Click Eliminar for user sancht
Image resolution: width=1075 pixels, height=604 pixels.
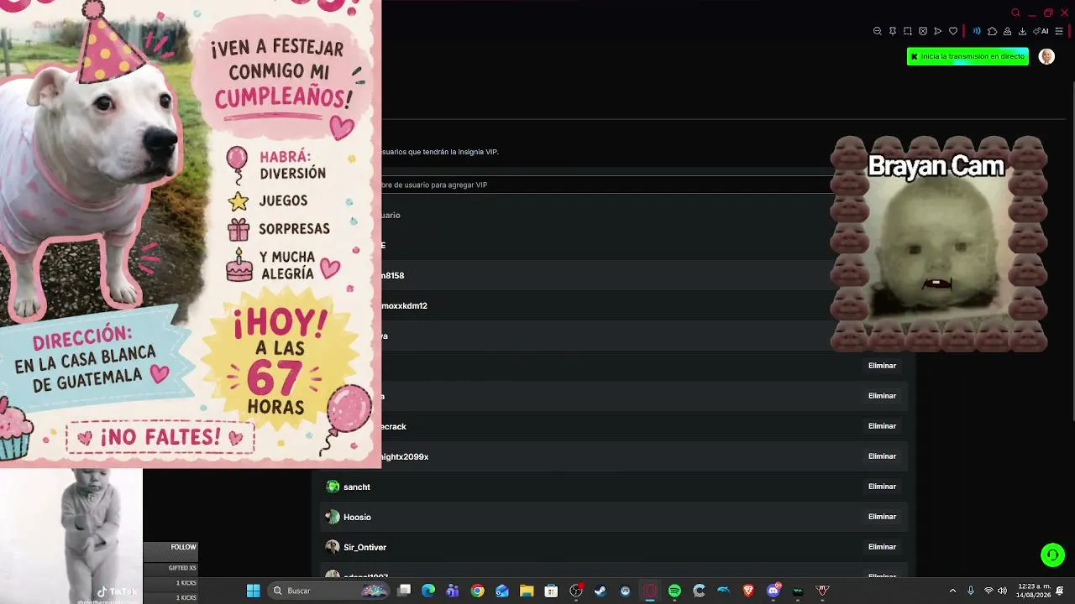(x=882, y=487)
